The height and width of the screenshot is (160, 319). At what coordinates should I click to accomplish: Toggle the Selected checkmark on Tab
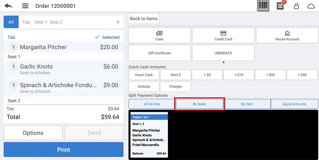tap(107, 37)
